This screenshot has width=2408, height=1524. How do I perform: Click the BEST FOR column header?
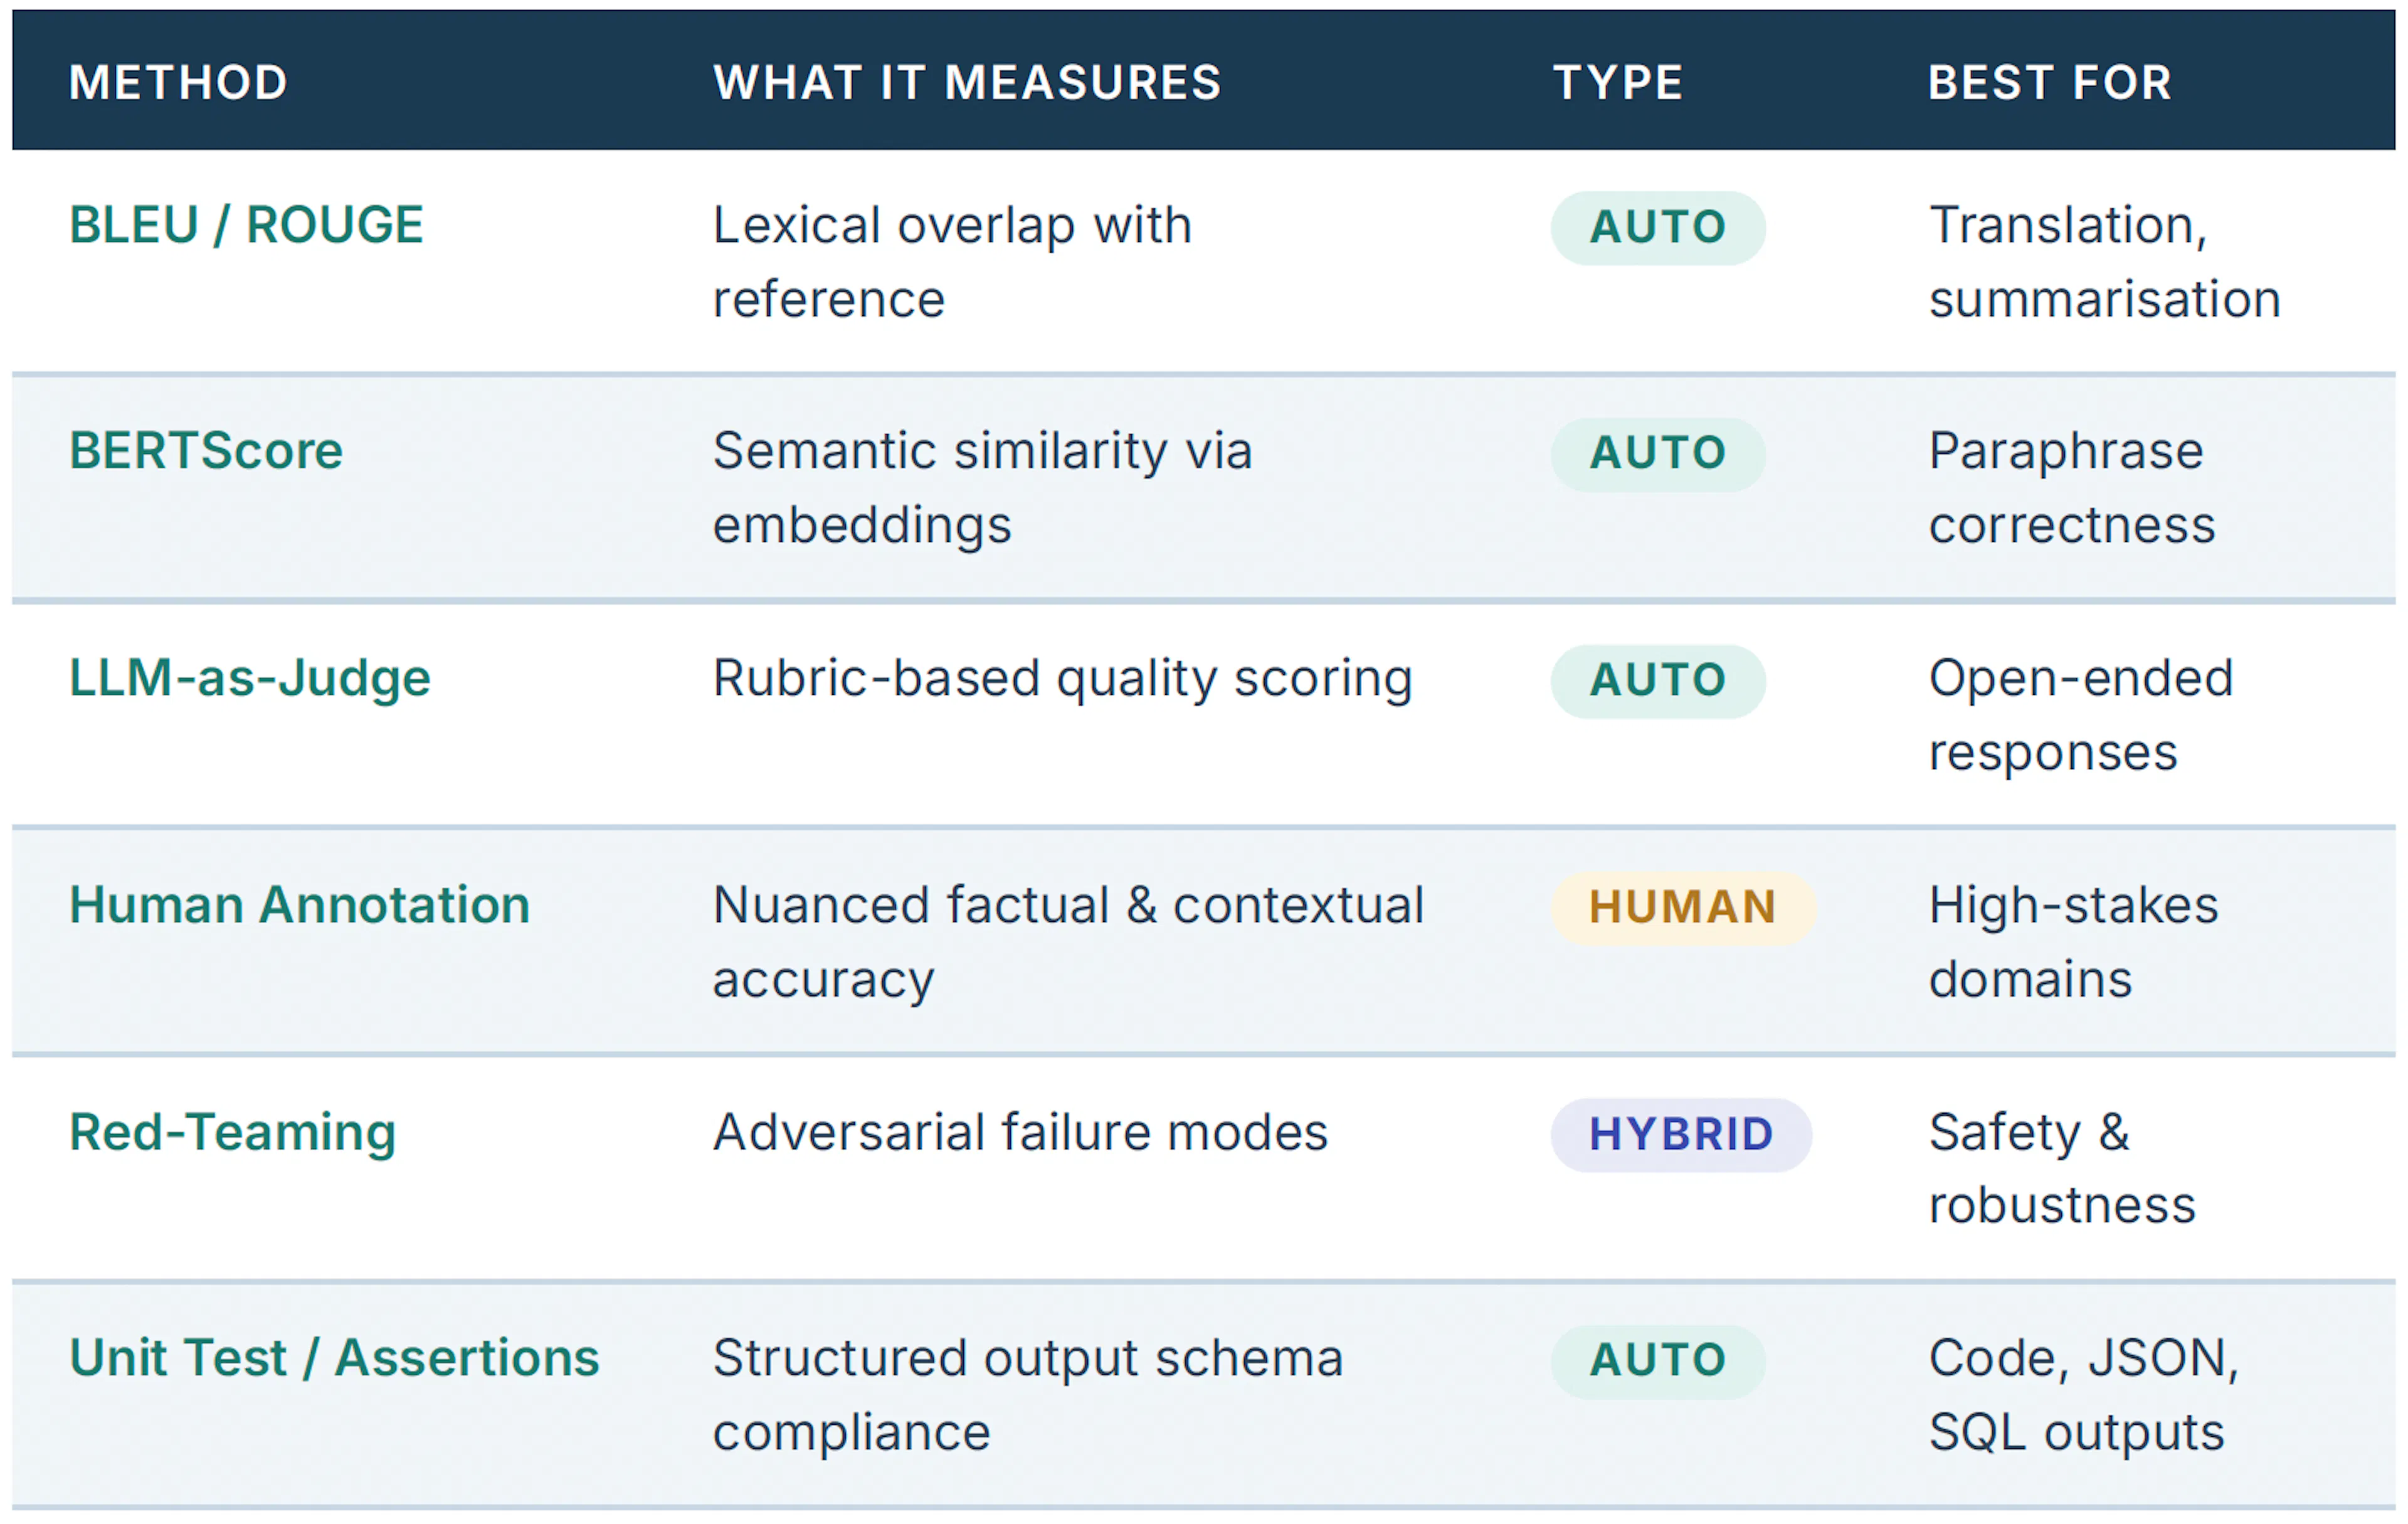coord(2050,82)
